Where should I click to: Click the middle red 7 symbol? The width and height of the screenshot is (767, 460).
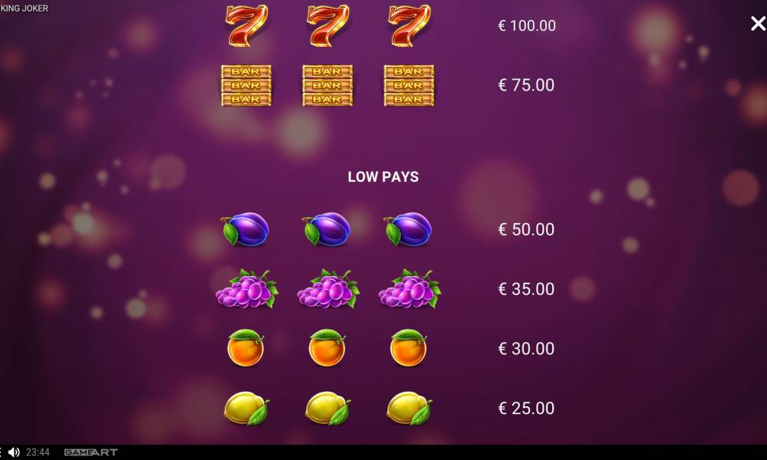point(328,25)
